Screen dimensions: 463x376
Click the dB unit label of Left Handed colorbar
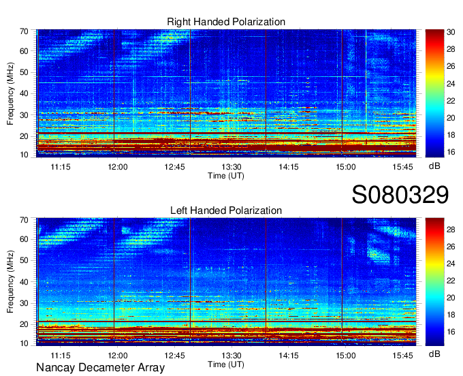tap(434, 354)
